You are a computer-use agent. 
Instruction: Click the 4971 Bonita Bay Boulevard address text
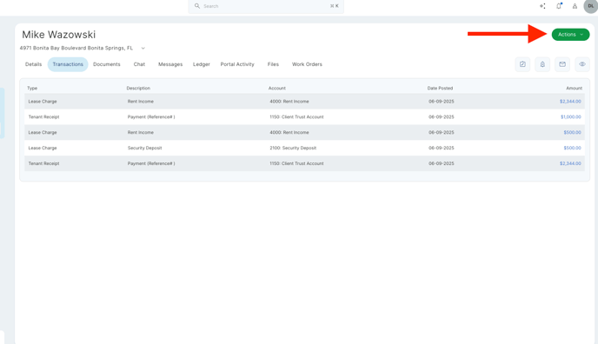pos(76,49)
